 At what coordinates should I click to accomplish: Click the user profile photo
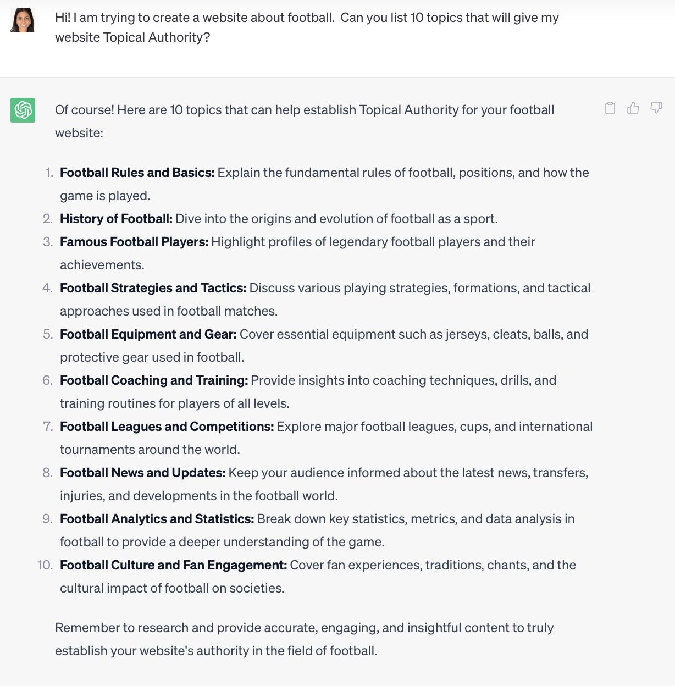tap(23, 20)
